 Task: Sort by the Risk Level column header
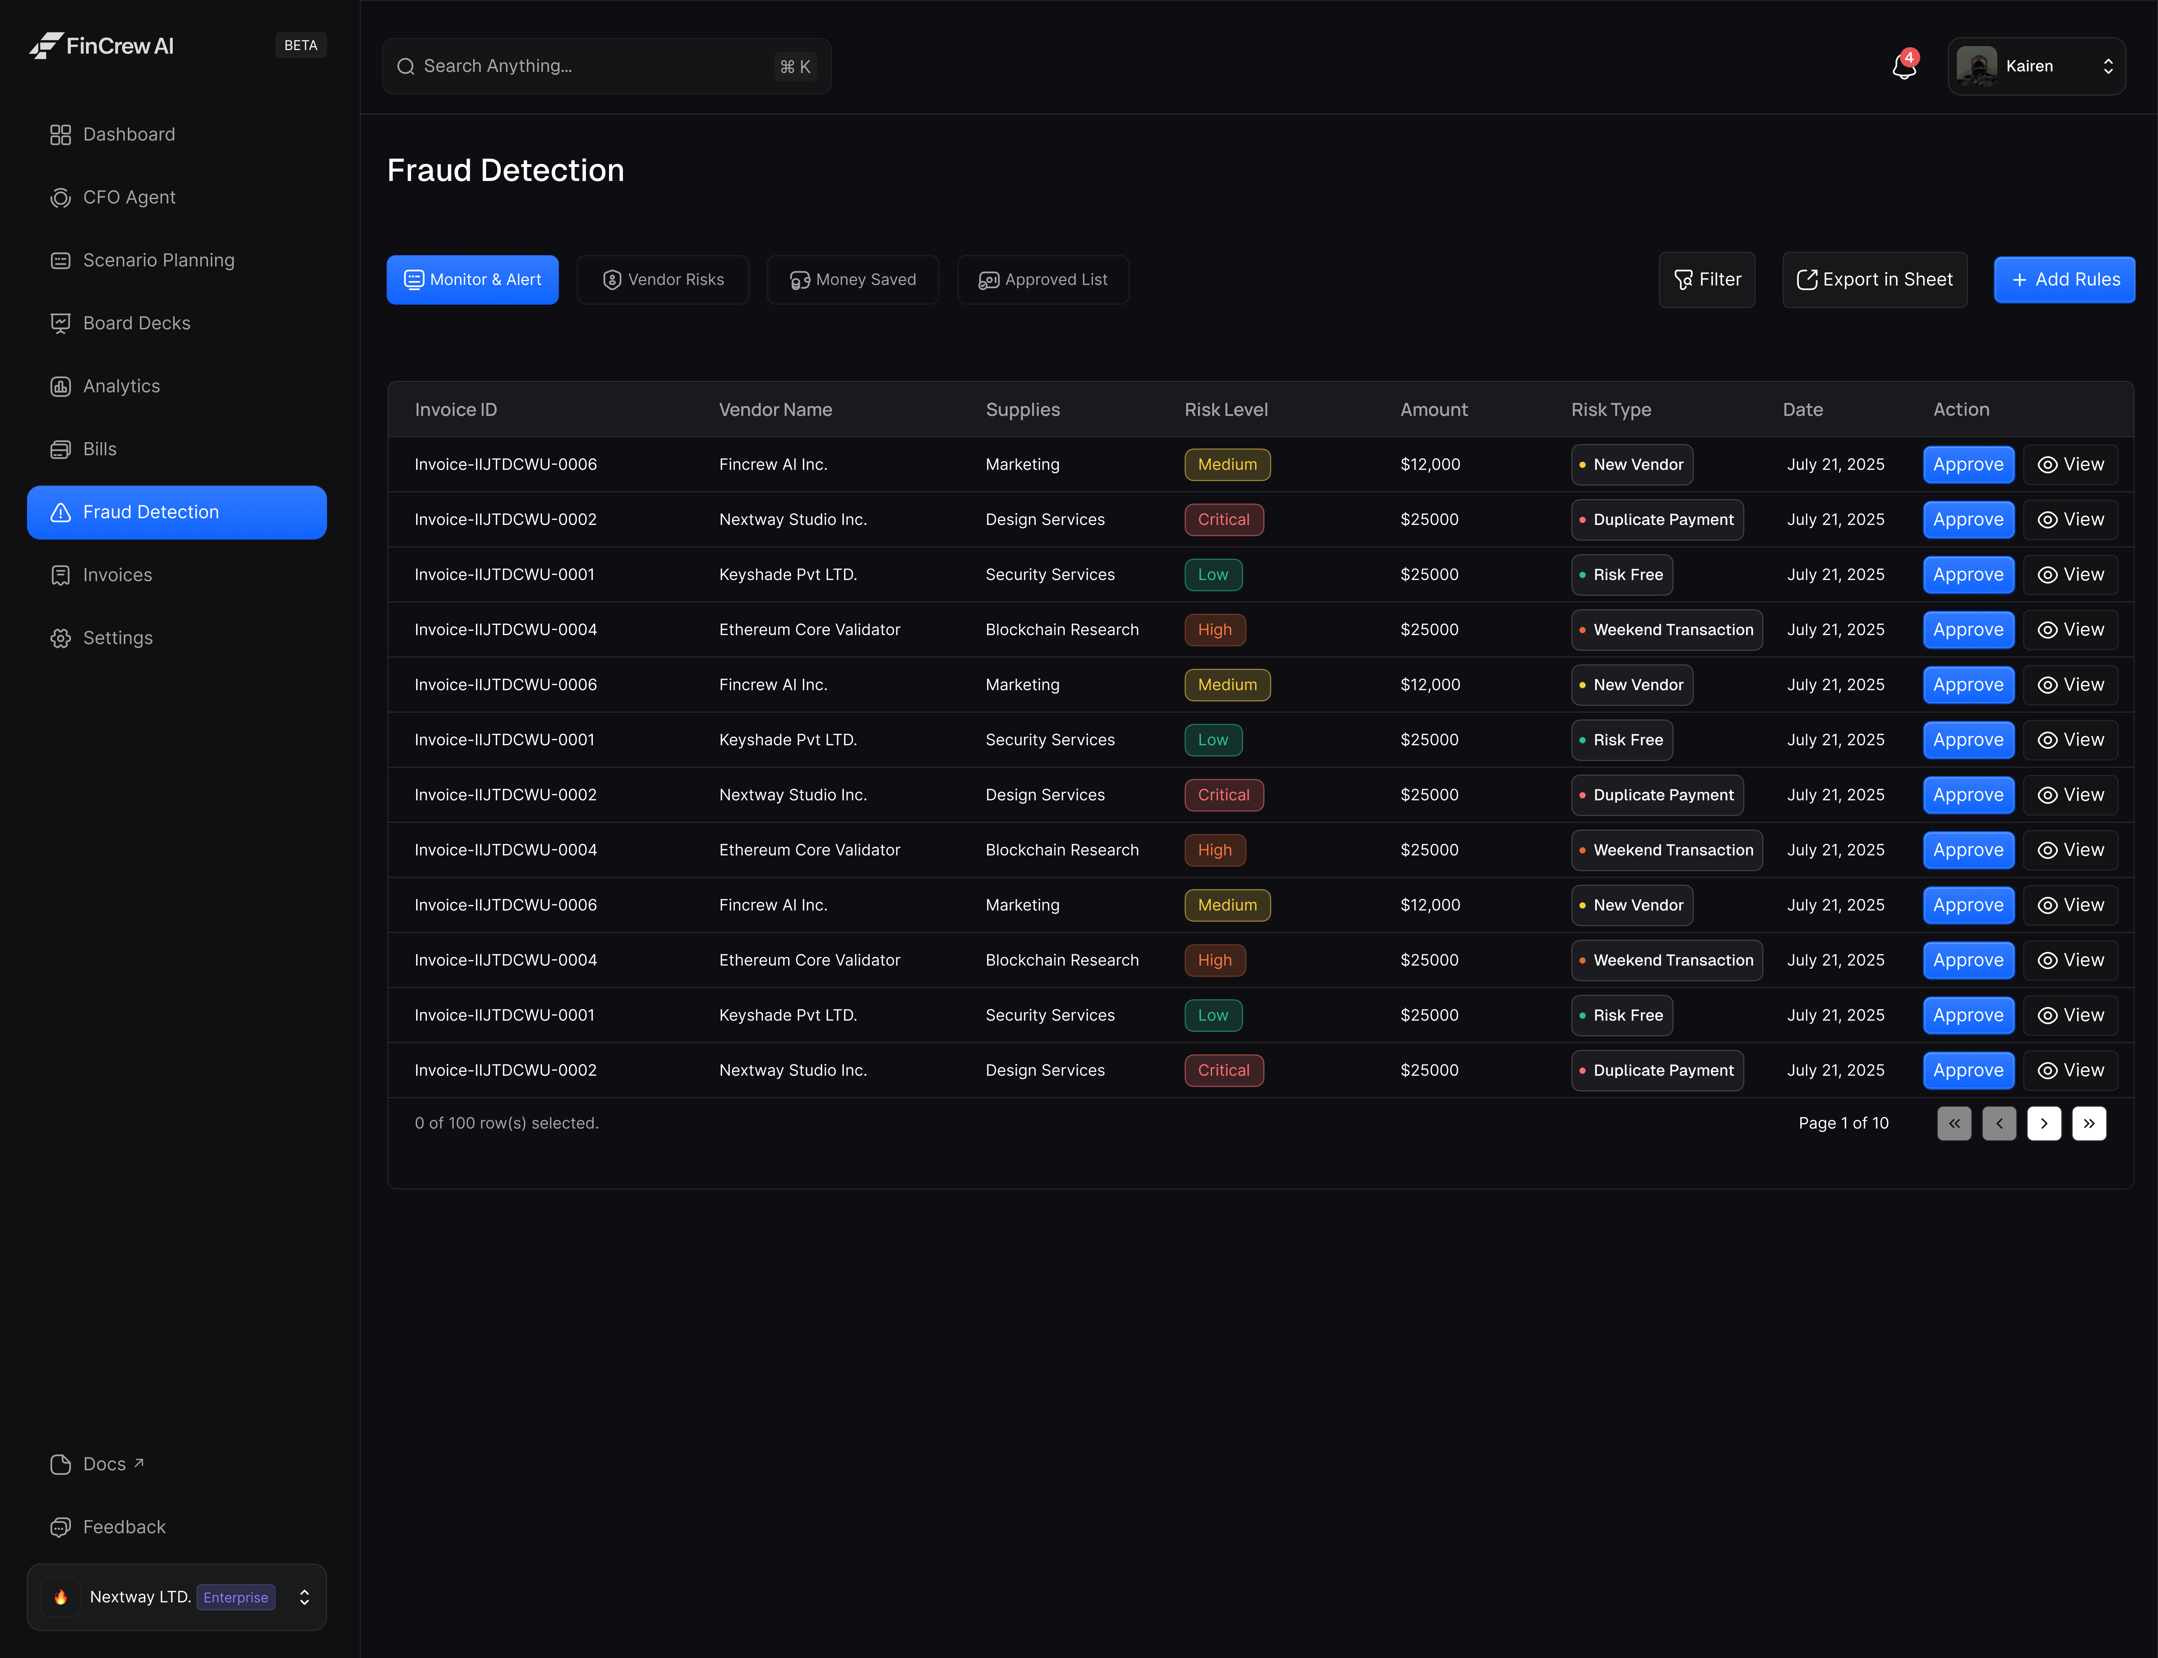(1227, 409)
